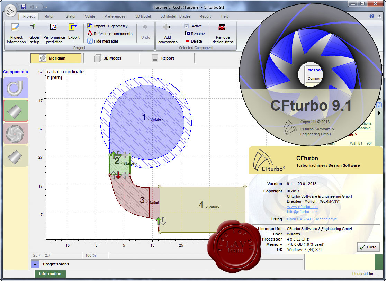This screenshot has width=386, height=281.
Task: Open the 3D Model - Blades tab
Action: point(176,16)
